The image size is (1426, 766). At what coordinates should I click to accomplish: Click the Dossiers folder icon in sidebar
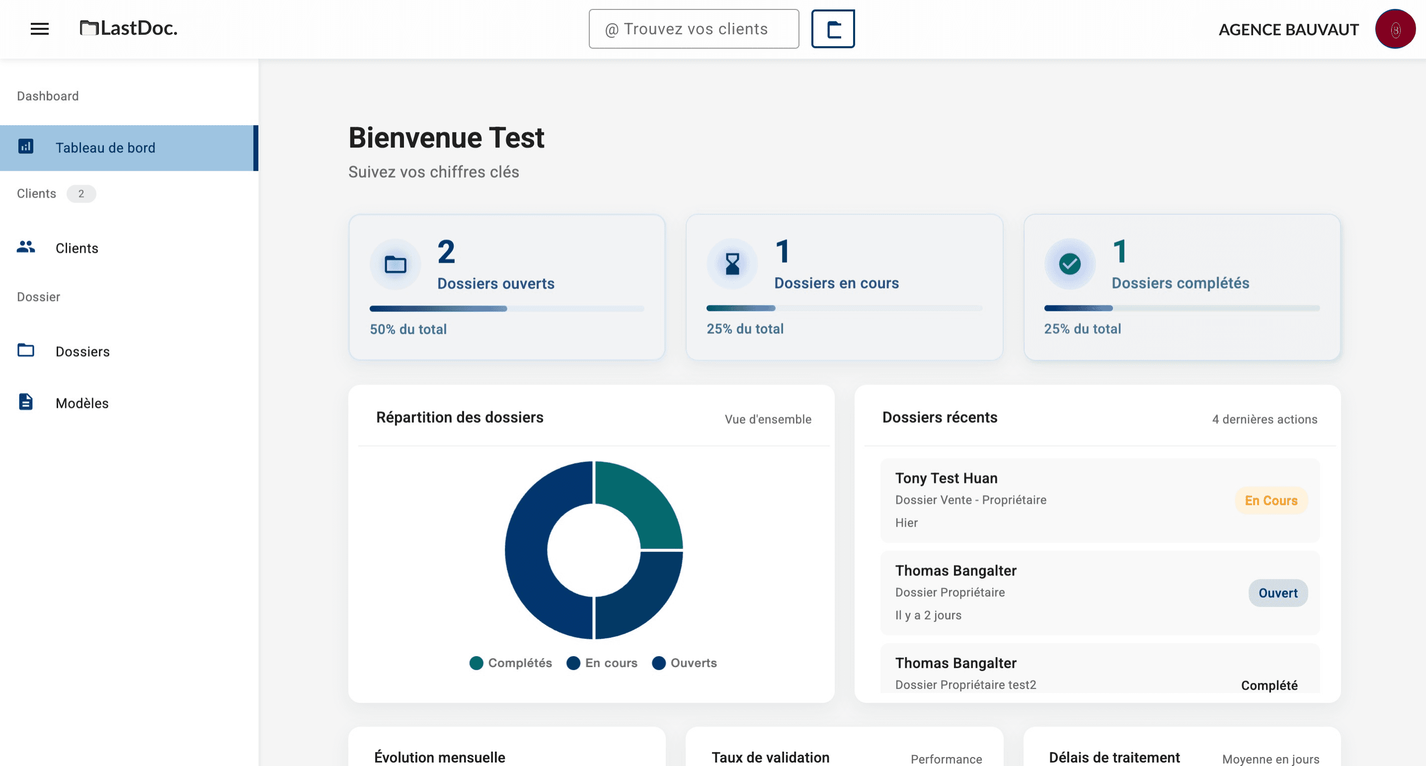tap(25, 350)
